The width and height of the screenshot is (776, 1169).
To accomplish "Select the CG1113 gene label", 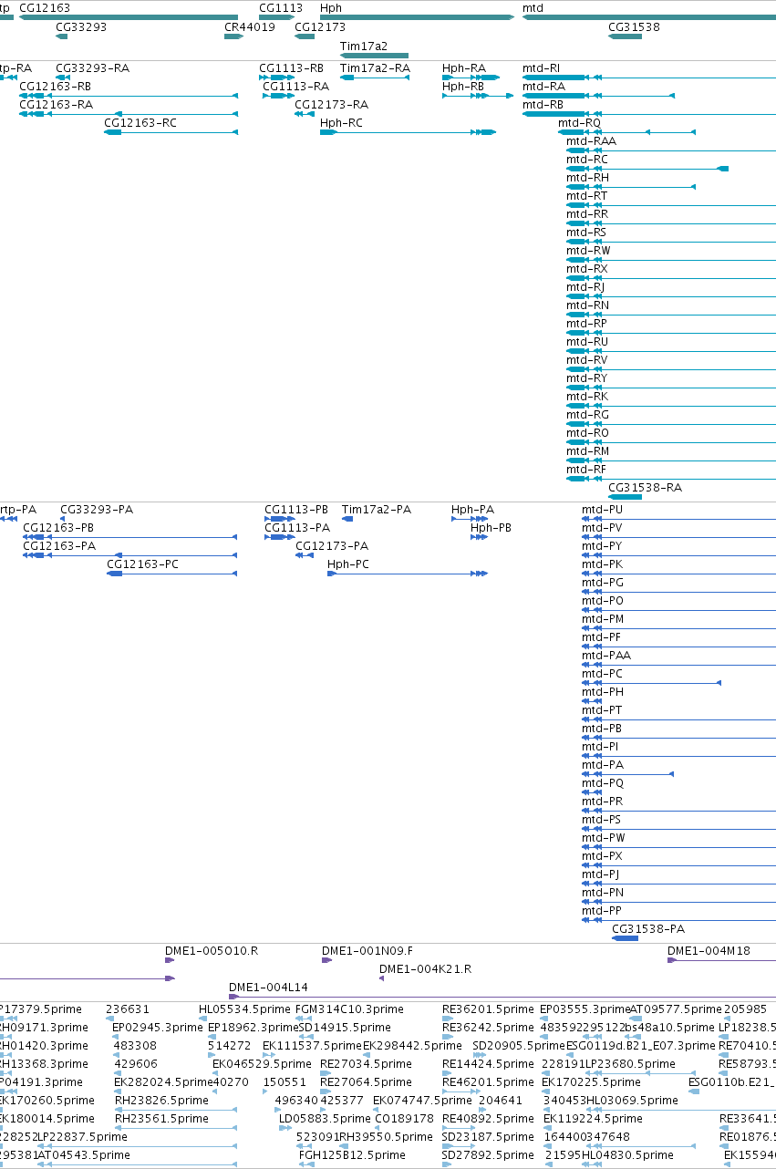I will 281,8.
